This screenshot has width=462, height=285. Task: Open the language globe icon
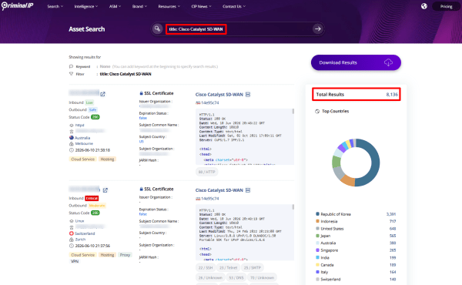424,6
